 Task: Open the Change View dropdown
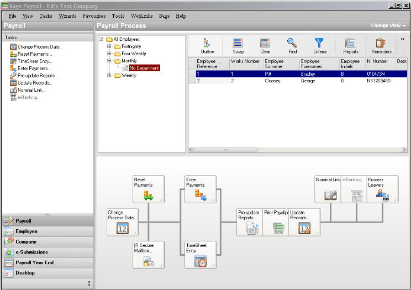coord(388,26)
